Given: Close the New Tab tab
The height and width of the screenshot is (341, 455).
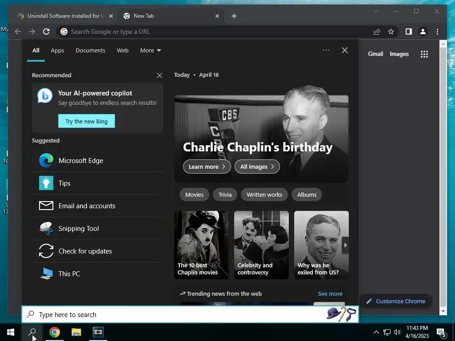Looking at the screenshot, I should 217,16.
